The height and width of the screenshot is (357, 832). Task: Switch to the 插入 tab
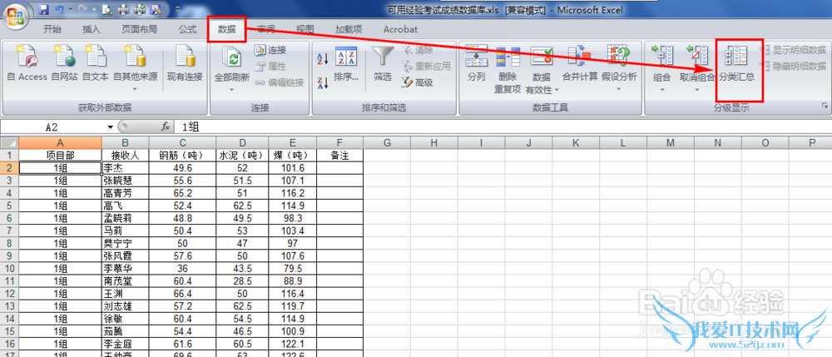(x=92, y=30)
